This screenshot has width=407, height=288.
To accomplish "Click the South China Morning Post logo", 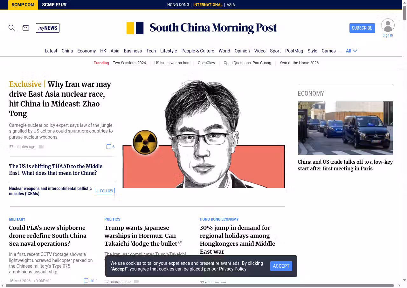I will tap(202, 28).
